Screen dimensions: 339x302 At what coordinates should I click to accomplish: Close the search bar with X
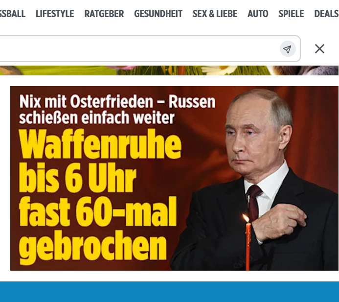(319, 48)
